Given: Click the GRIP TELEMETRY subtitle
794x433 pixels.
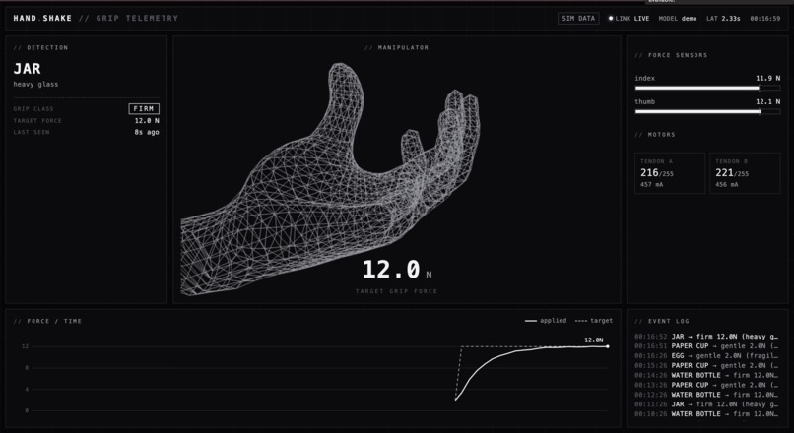Looking at the screenshot, I should (137, 19).
